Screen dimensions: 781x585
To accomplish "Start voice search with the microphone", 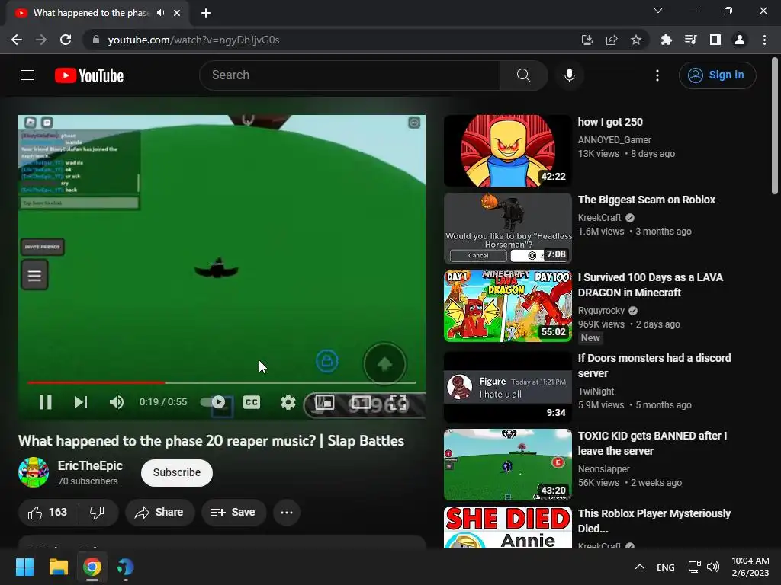I will click(x=569, y=75).
